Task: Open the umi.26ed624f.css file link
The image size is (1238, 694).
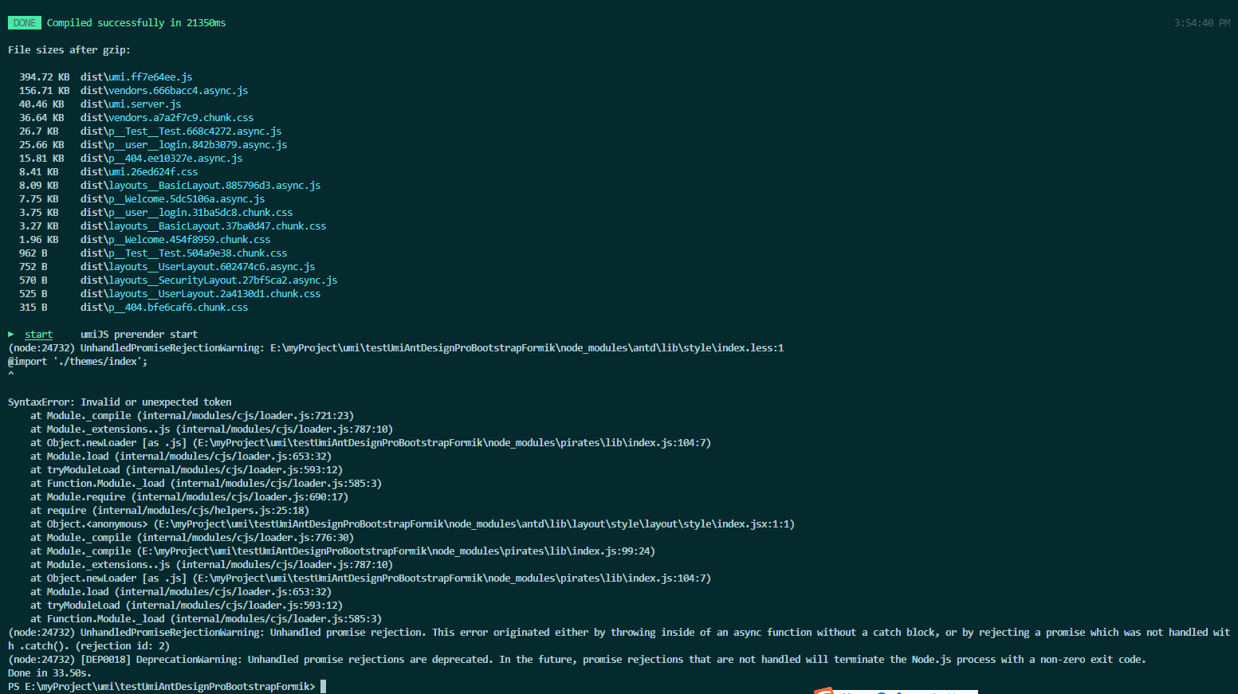Action: pyautogui.click(x=137, y=171)
